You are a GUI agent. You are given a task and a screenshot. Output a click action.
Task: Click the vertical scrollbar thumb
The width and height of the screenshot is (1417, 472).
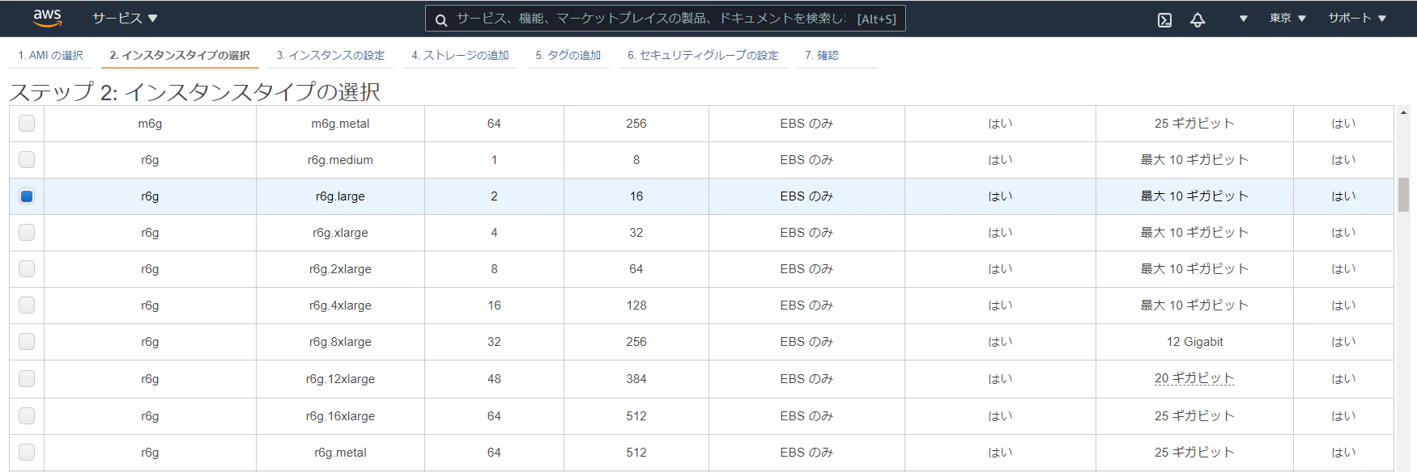point(1403,195)
